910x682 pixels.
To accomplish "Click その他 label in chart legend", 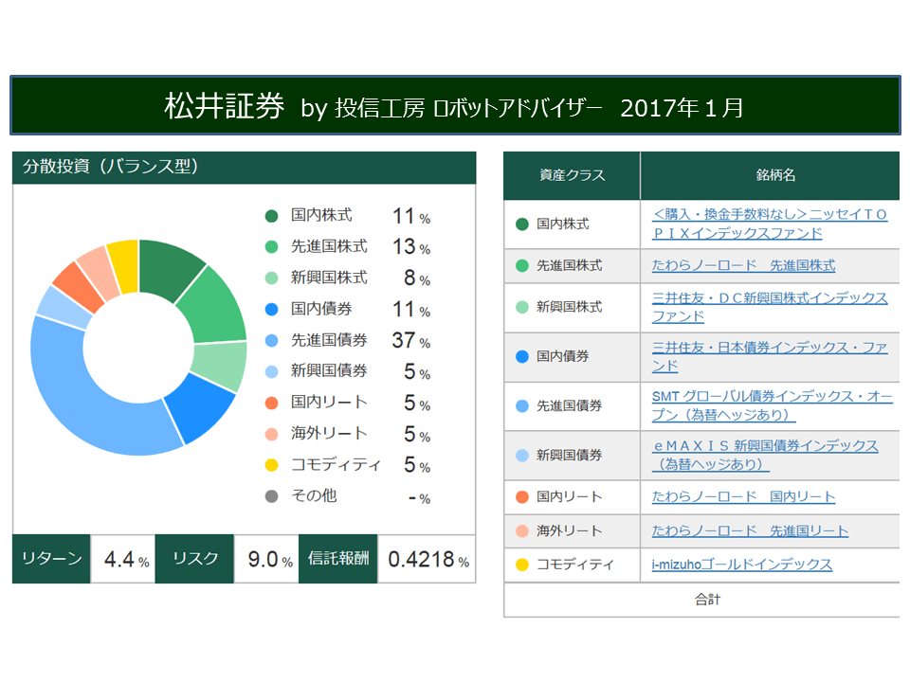I will tap(314, 495).
